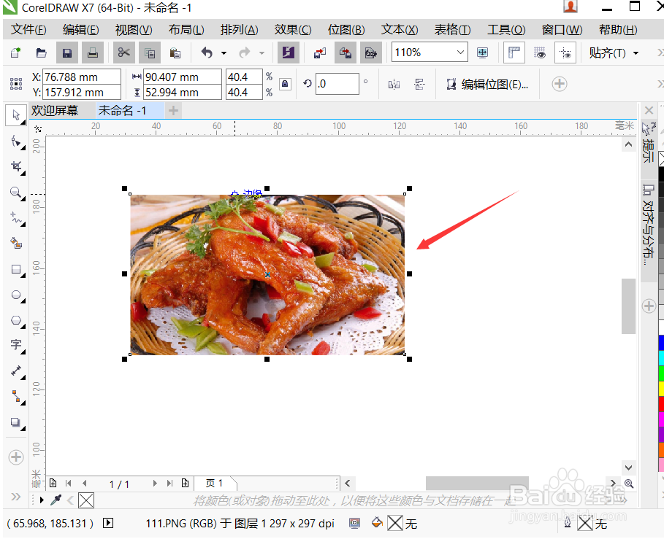Click the mirror horizontally button
Image resolution: width=664 pixels, height=539 pixels.
point(394,84)
